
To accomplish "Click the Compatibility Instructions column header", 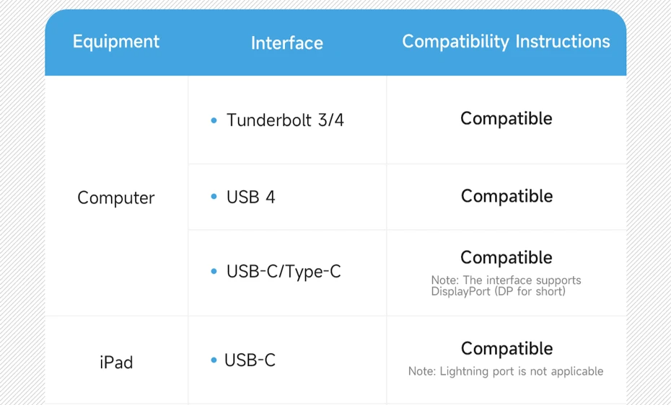I will [x=506, y=42].
